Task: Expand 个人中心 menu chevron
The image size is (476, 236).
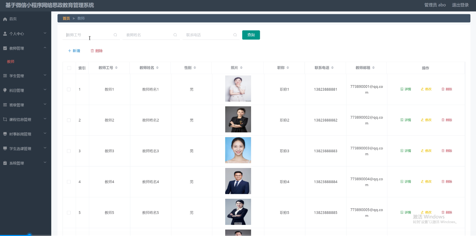Action: tap(45, 33)
